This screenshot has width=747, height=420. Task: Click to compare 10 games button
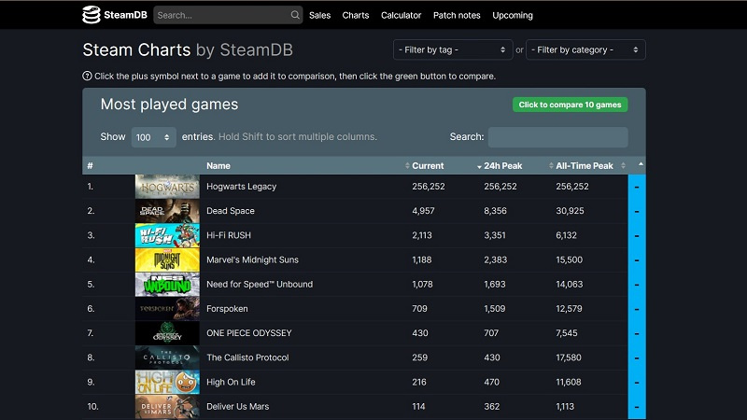[570, 105]
